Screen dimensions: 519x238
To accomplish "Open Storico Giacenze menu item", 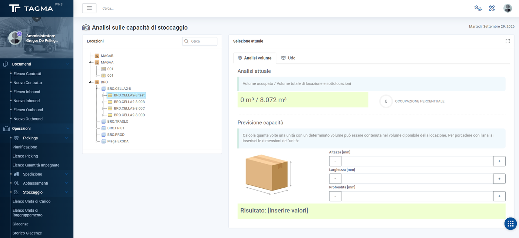I will [x=27, y=233].
